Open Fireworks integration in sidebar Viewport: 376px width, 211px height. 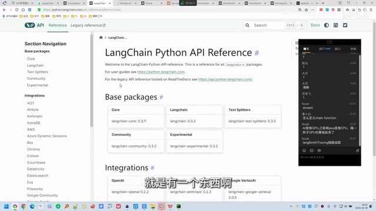[x=35, y=189]
